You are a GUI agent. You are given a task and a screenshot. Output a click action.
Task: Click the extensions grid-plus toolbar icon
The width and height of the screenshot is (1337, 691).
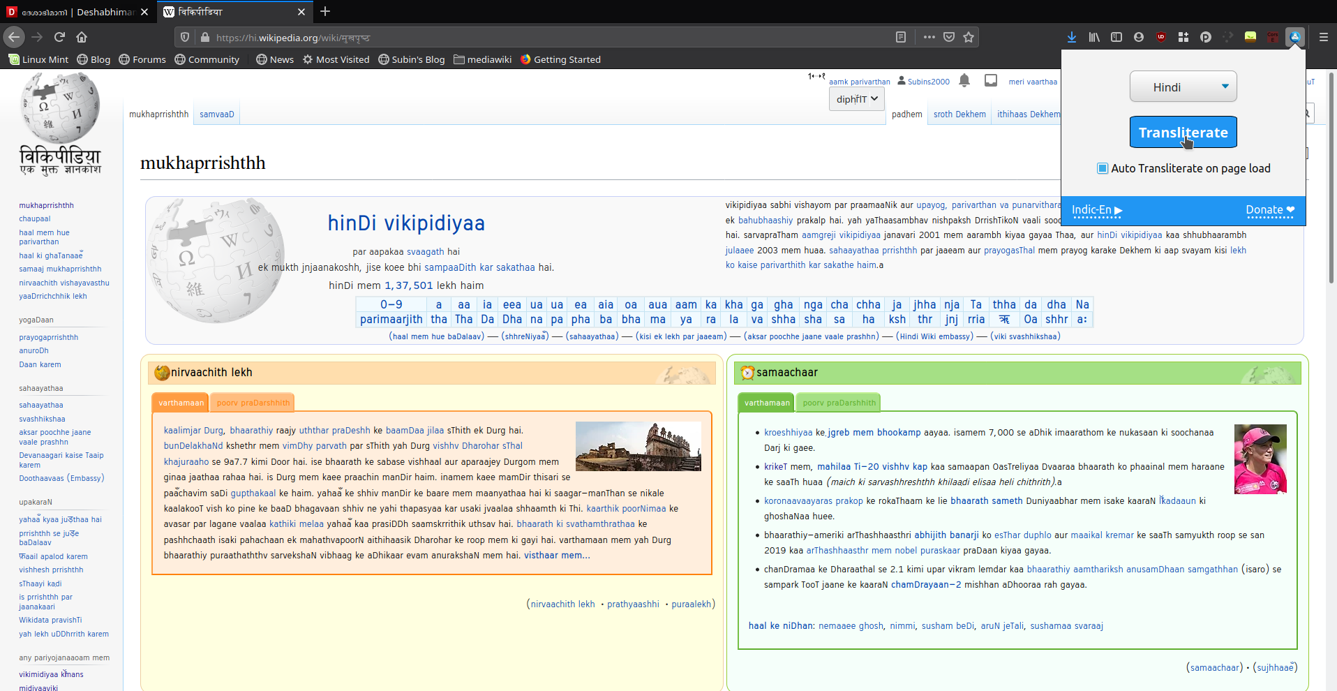click(1183, 37)
